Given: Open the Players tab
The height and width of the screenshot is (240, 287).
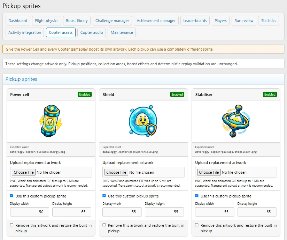Looking at the screenshot, I should pos(220,21).
